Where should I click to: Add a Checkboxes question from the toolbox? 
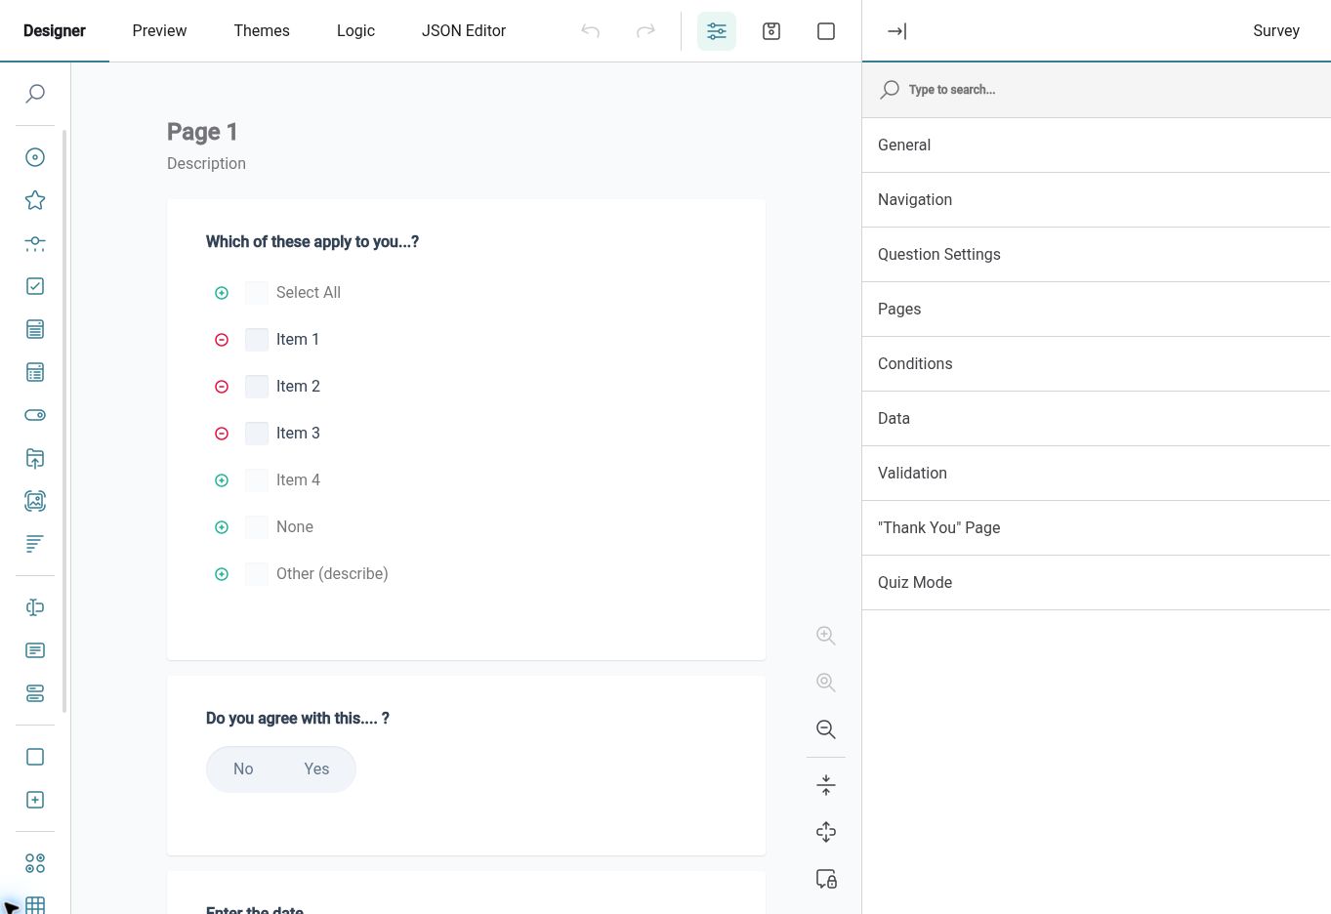point(35,286)
